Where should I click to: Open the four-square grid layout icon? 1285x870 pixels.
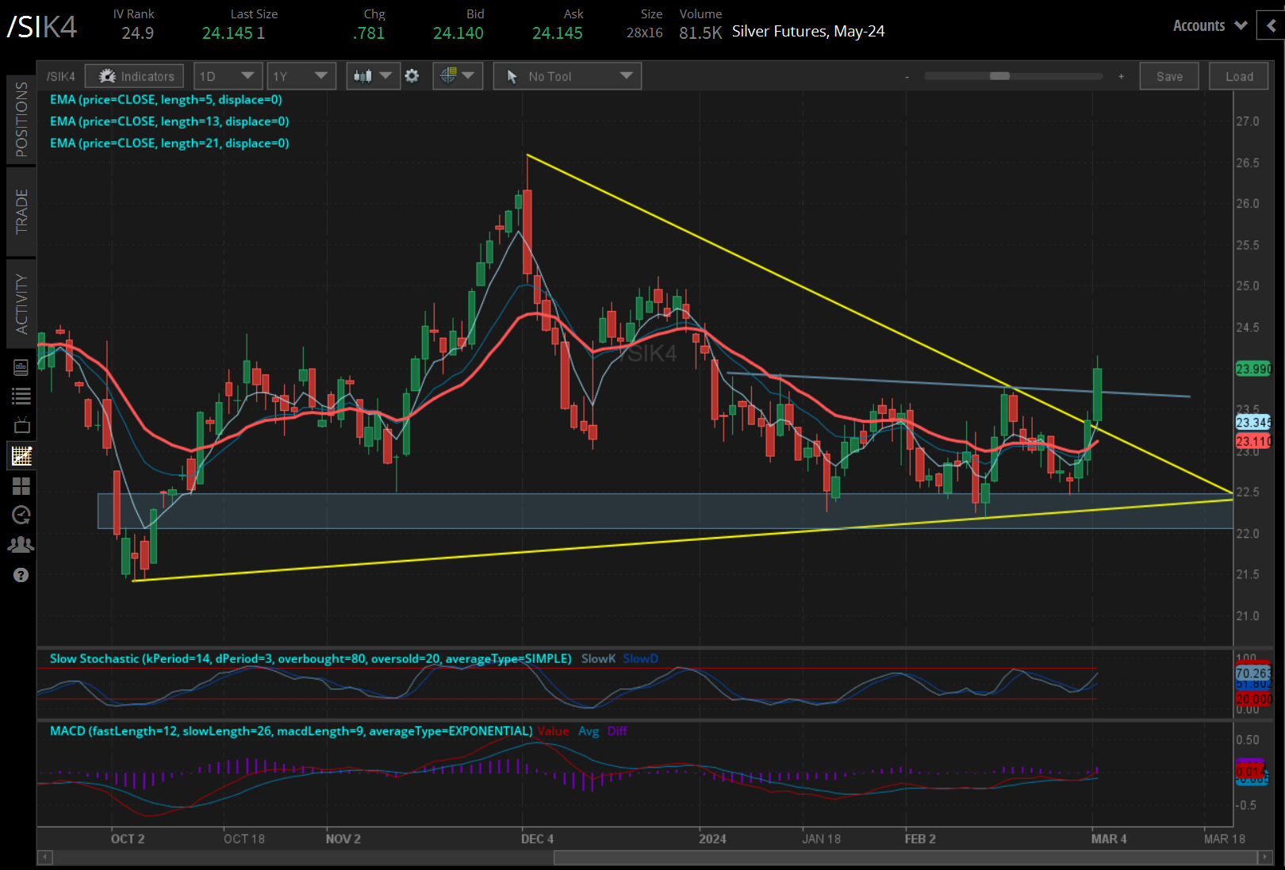21,486
